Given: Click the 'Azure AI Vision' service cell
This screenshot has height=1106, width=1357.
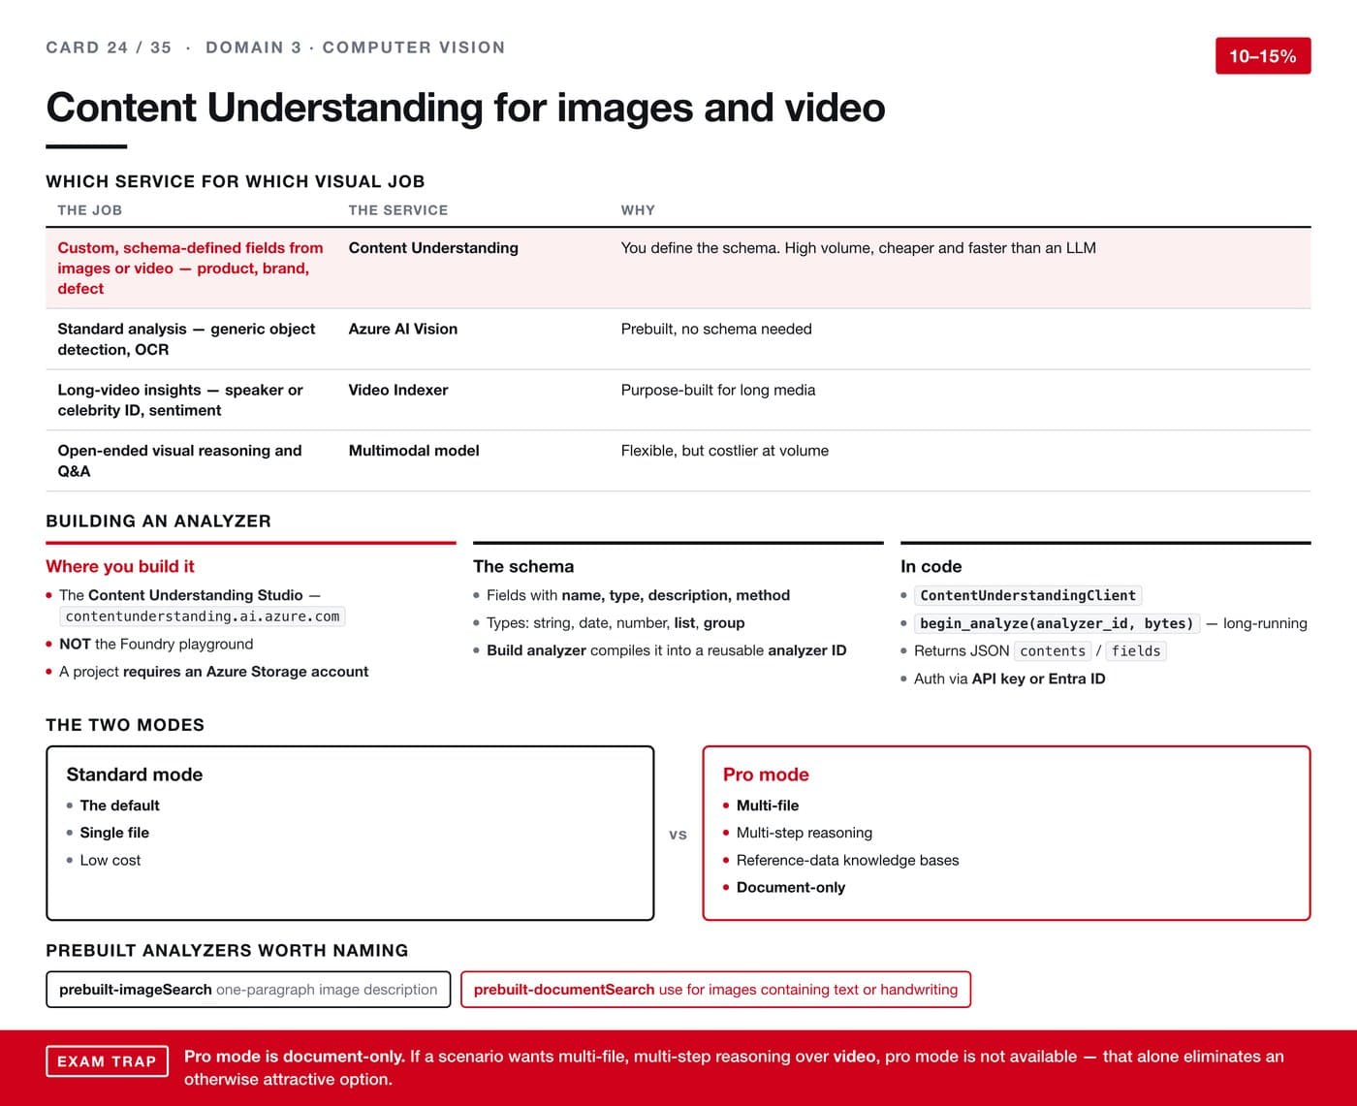Looking at the screenshot, I should tap(403, 330).
